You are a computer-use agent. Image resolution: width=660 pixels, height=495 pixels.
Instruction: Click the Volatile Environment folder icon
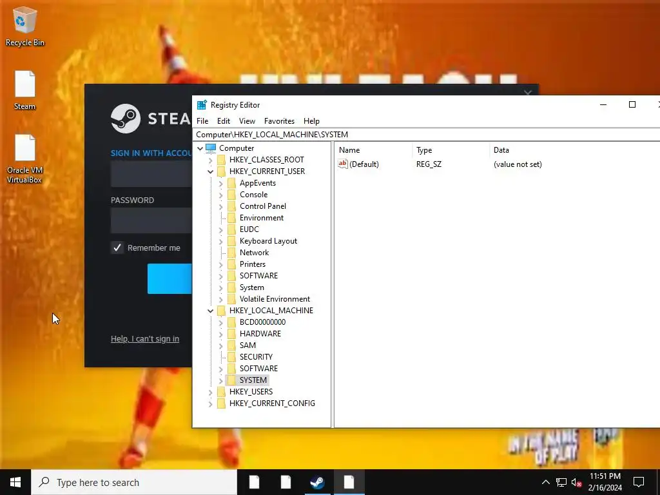[231, 299]
